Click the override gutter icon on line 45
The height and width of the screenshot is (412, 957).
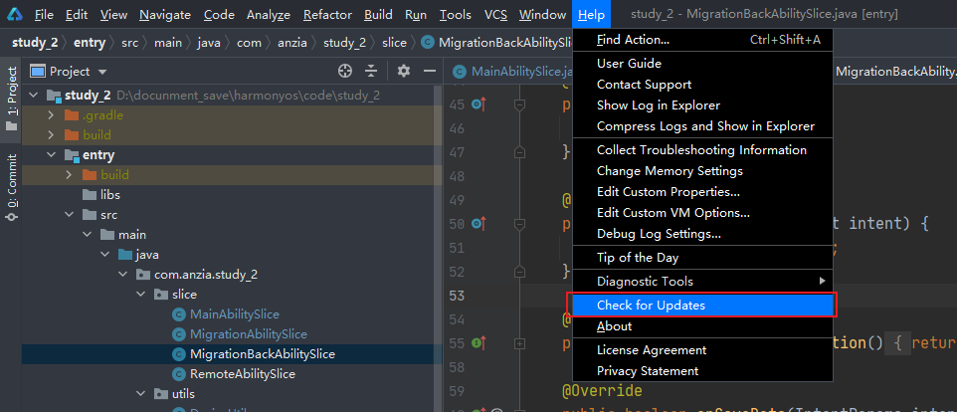point(478,104)
